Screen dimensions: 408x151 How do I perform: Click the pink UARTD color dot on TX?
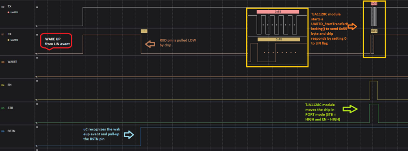[x=9, y=12]
